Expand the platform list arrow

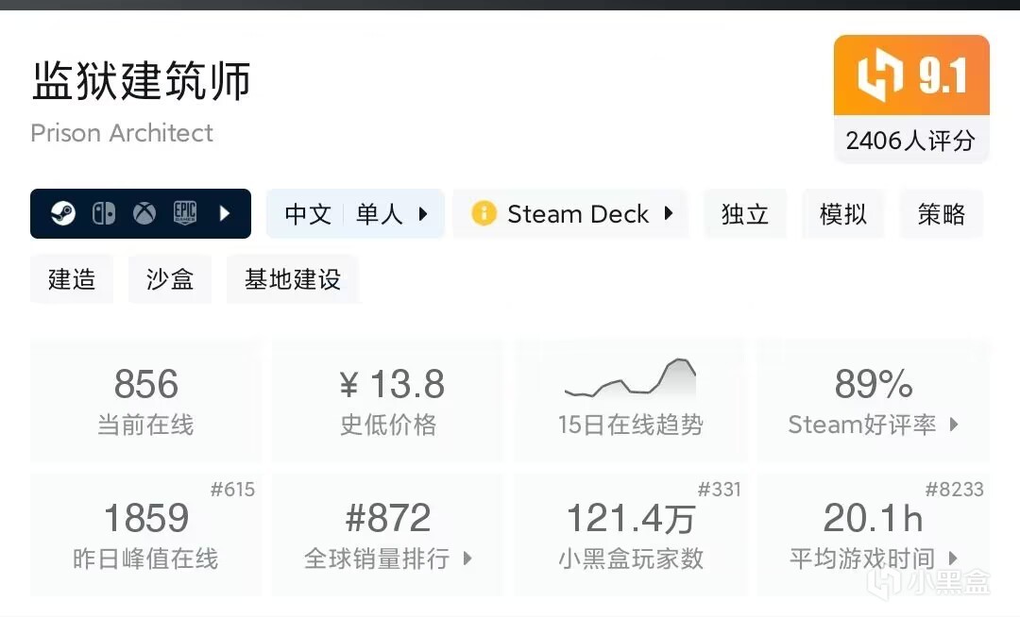[x=225, y=214]
